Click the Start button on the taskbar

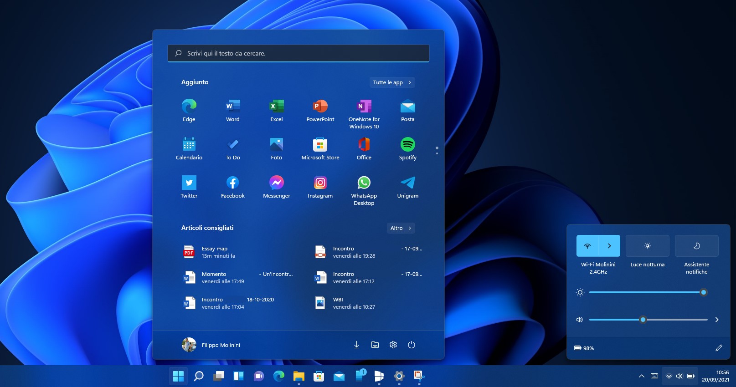(x=179, y=376)
